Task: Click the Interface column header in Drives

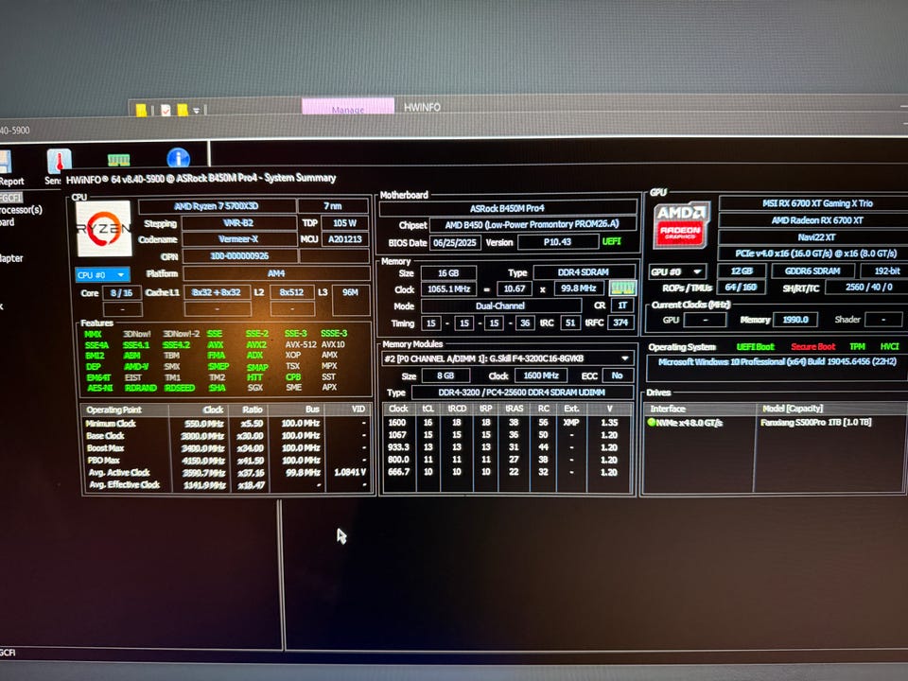Action: point(700,409)
